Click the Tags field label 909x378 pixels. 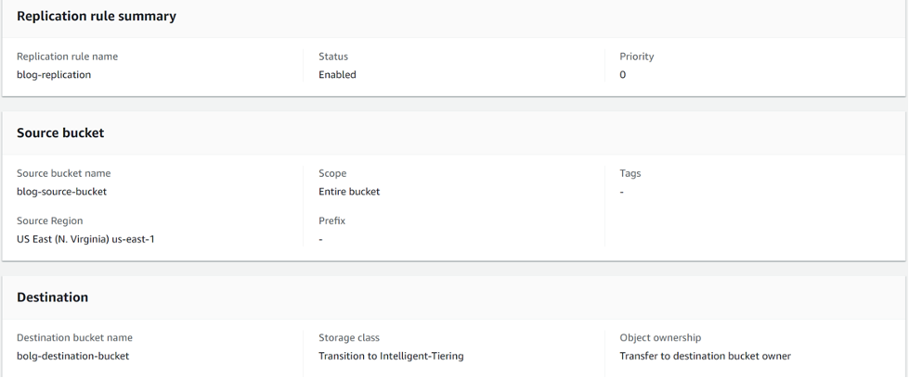[x=630, y=173]
